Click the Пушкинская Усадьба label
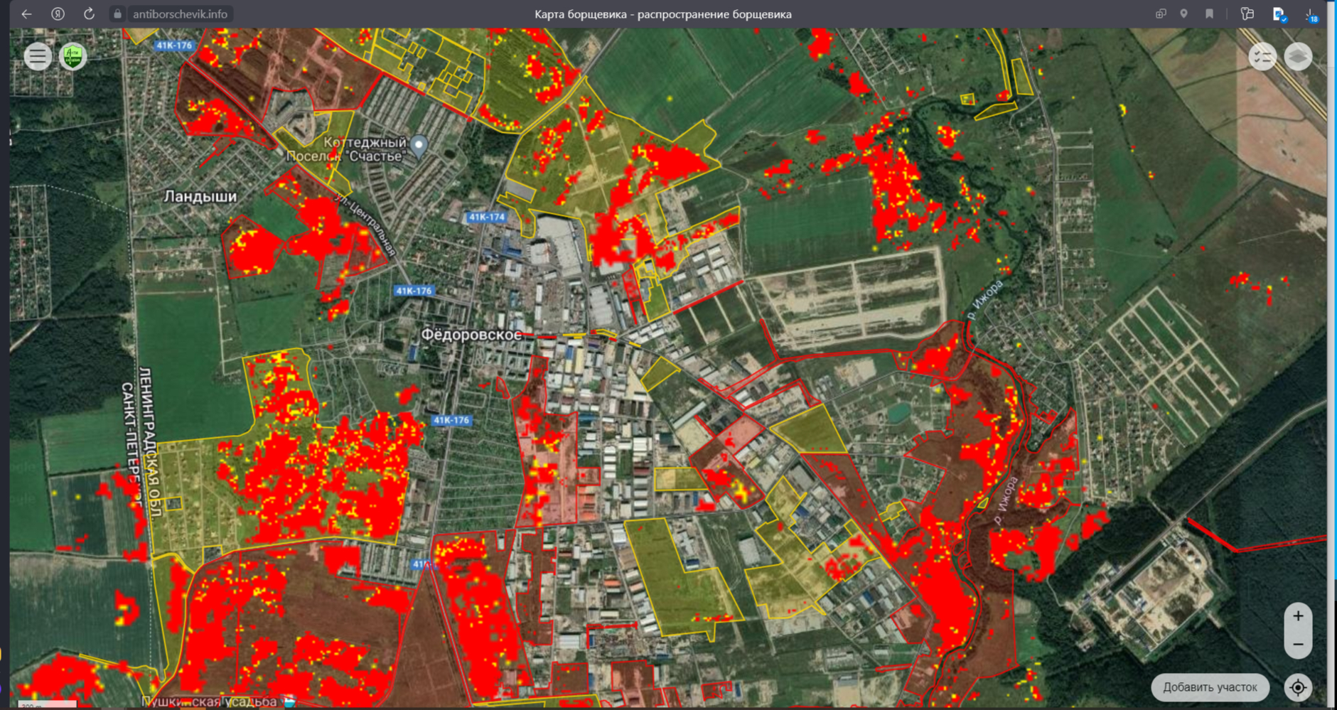Screen dimensions: 1337x710 (210, 701)
